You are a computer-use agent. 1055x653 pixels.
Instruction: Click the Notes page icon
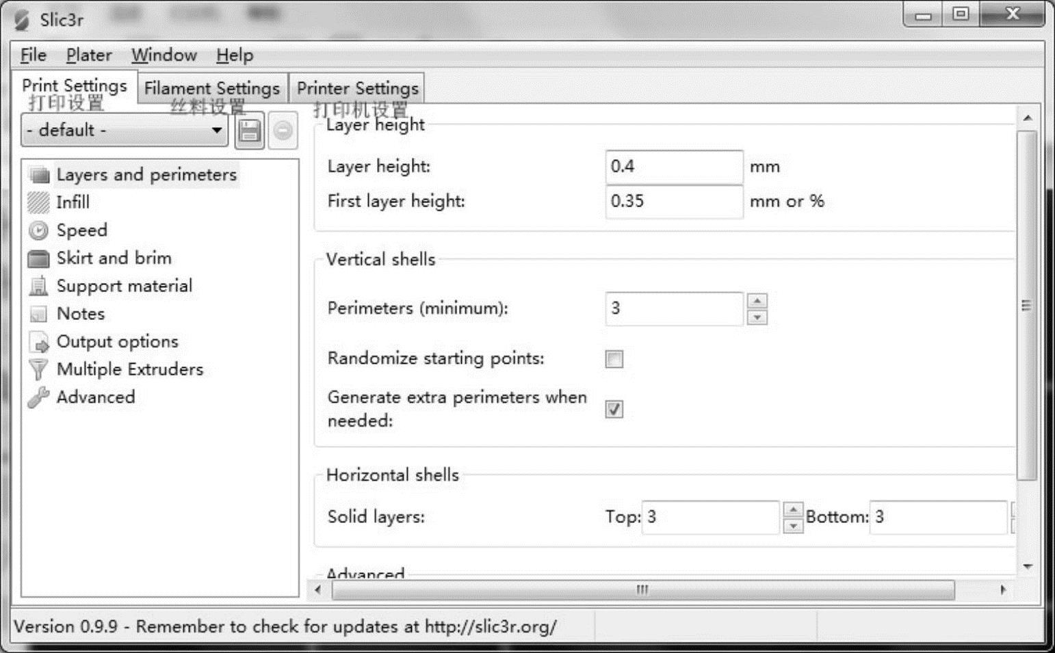click(x=39, y=314)
